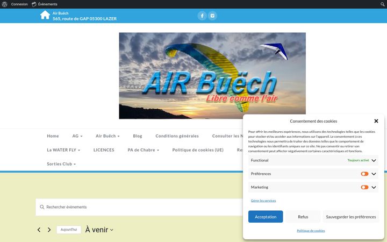Click the Connexion admin bar link
Image resolution: width=387 pixels, height=242 pixels.
point(19,4)
